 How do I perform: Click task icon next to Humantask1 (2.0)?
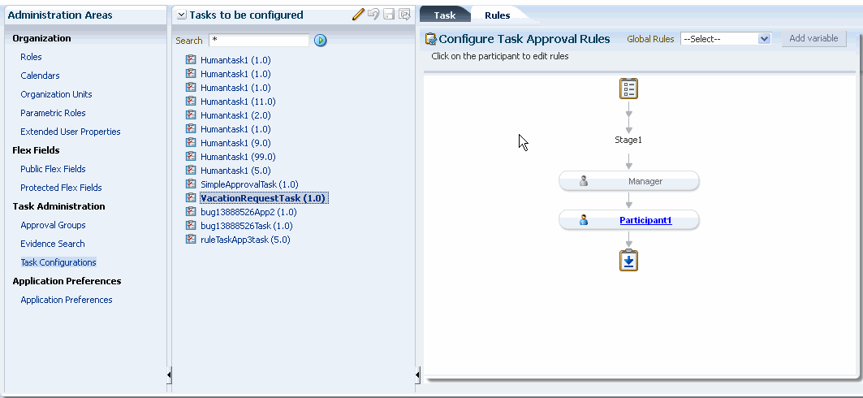[191, 115]
